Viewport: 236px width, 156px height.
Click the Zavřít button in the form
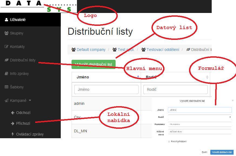pyautogui.click(x=204, y=152)
